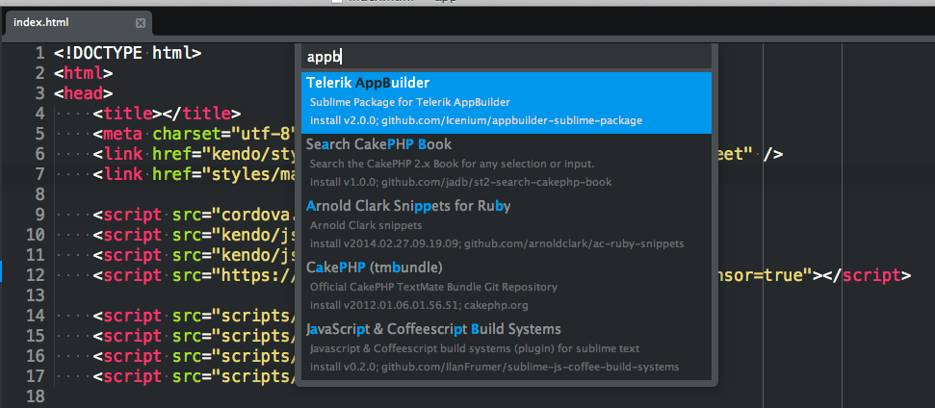Switch to the index.html tab
The image size is (935, 408).
pos(76,23)
